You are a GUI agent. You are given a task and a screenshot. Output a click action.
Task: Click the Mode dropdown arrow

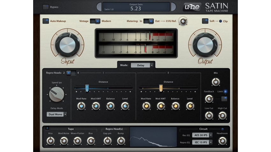151,65
